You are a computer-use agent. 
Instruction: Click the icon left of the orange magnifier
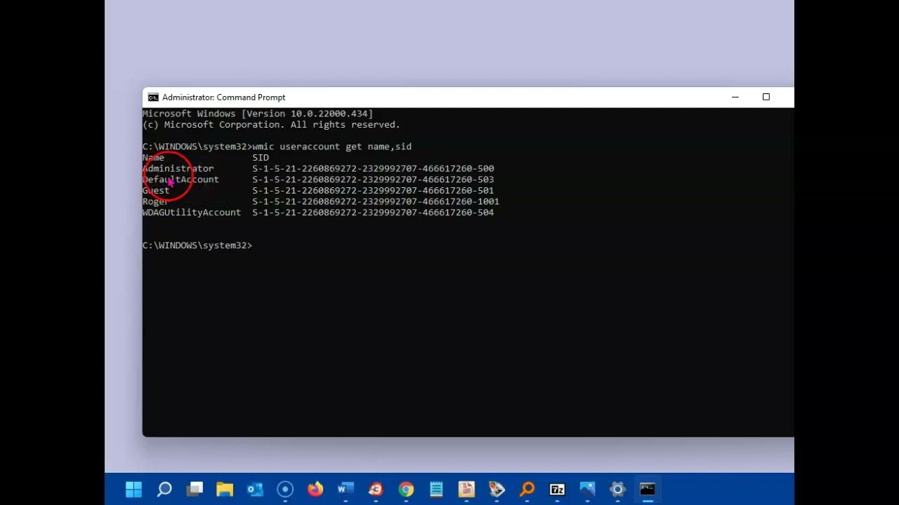[x=497, y=489]
